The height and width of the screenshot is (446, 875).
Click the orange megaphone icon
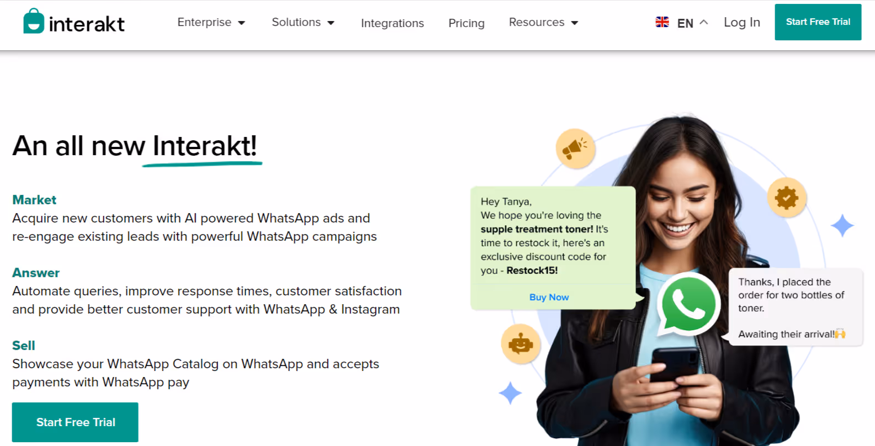[575, 148]
